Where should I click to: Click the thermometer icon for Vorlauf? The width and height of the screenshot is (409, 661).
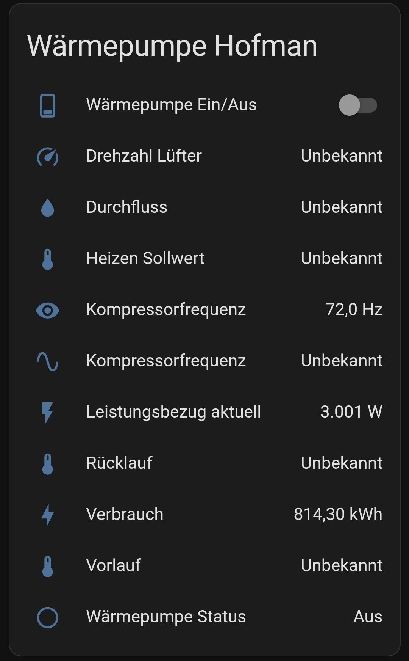[x=48, y=566]
